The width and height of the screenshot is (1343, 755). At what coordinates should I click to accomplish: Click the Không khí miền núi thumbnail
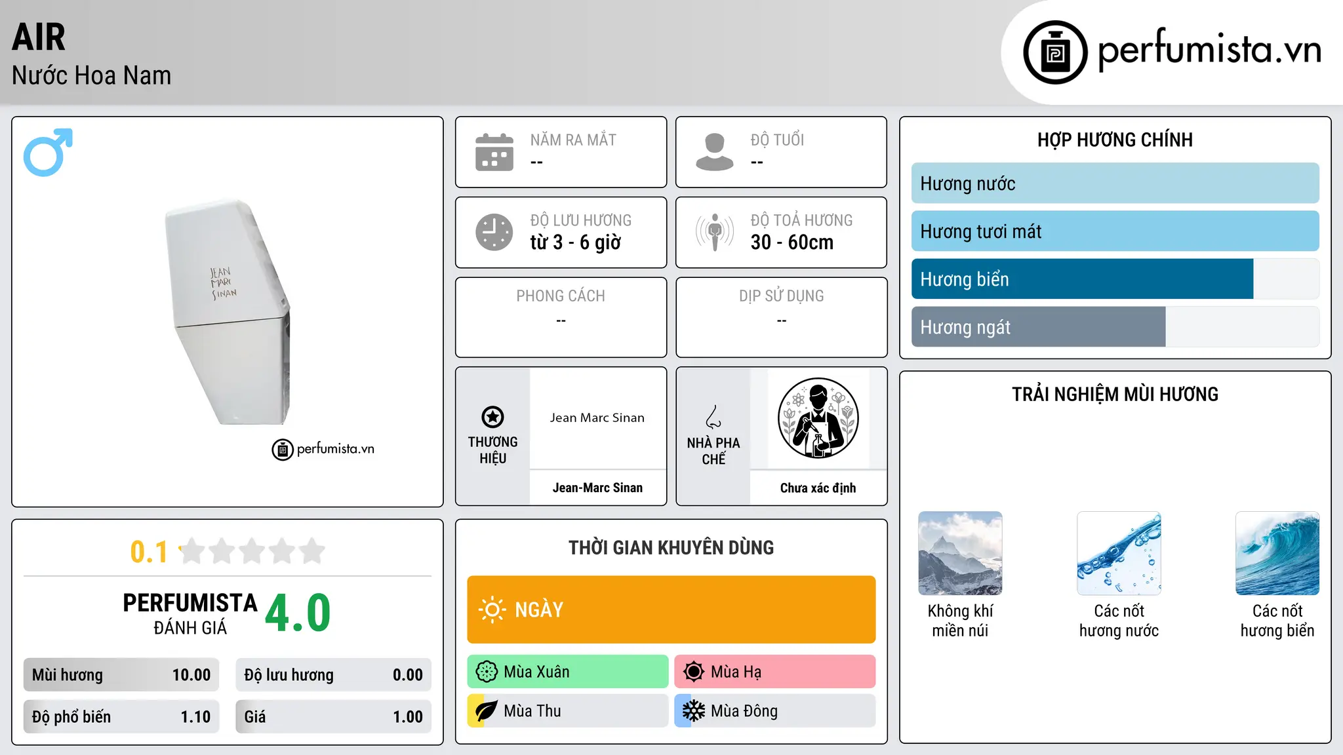pyautogui.click(x=960, y=553)
